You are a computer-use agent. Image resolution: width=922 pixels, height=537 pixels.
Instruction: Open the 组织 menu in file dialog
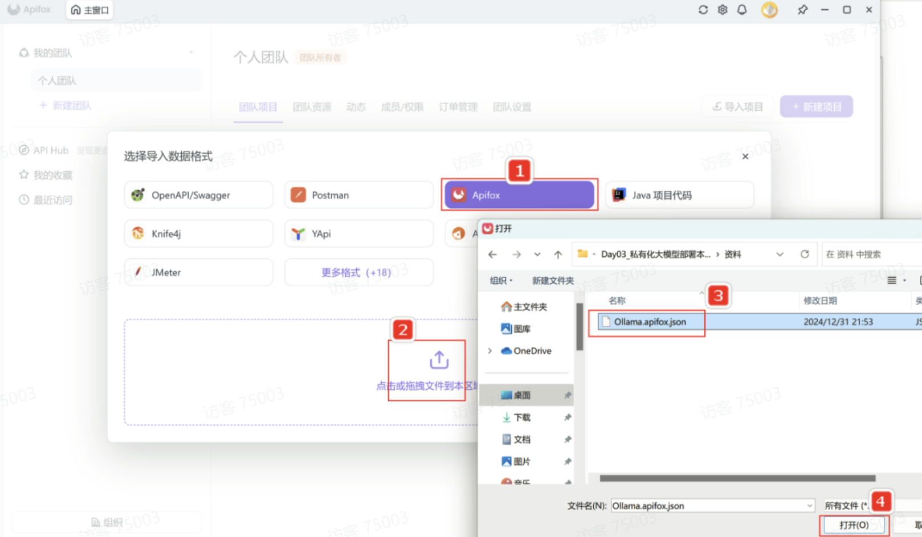click(501, 280)
